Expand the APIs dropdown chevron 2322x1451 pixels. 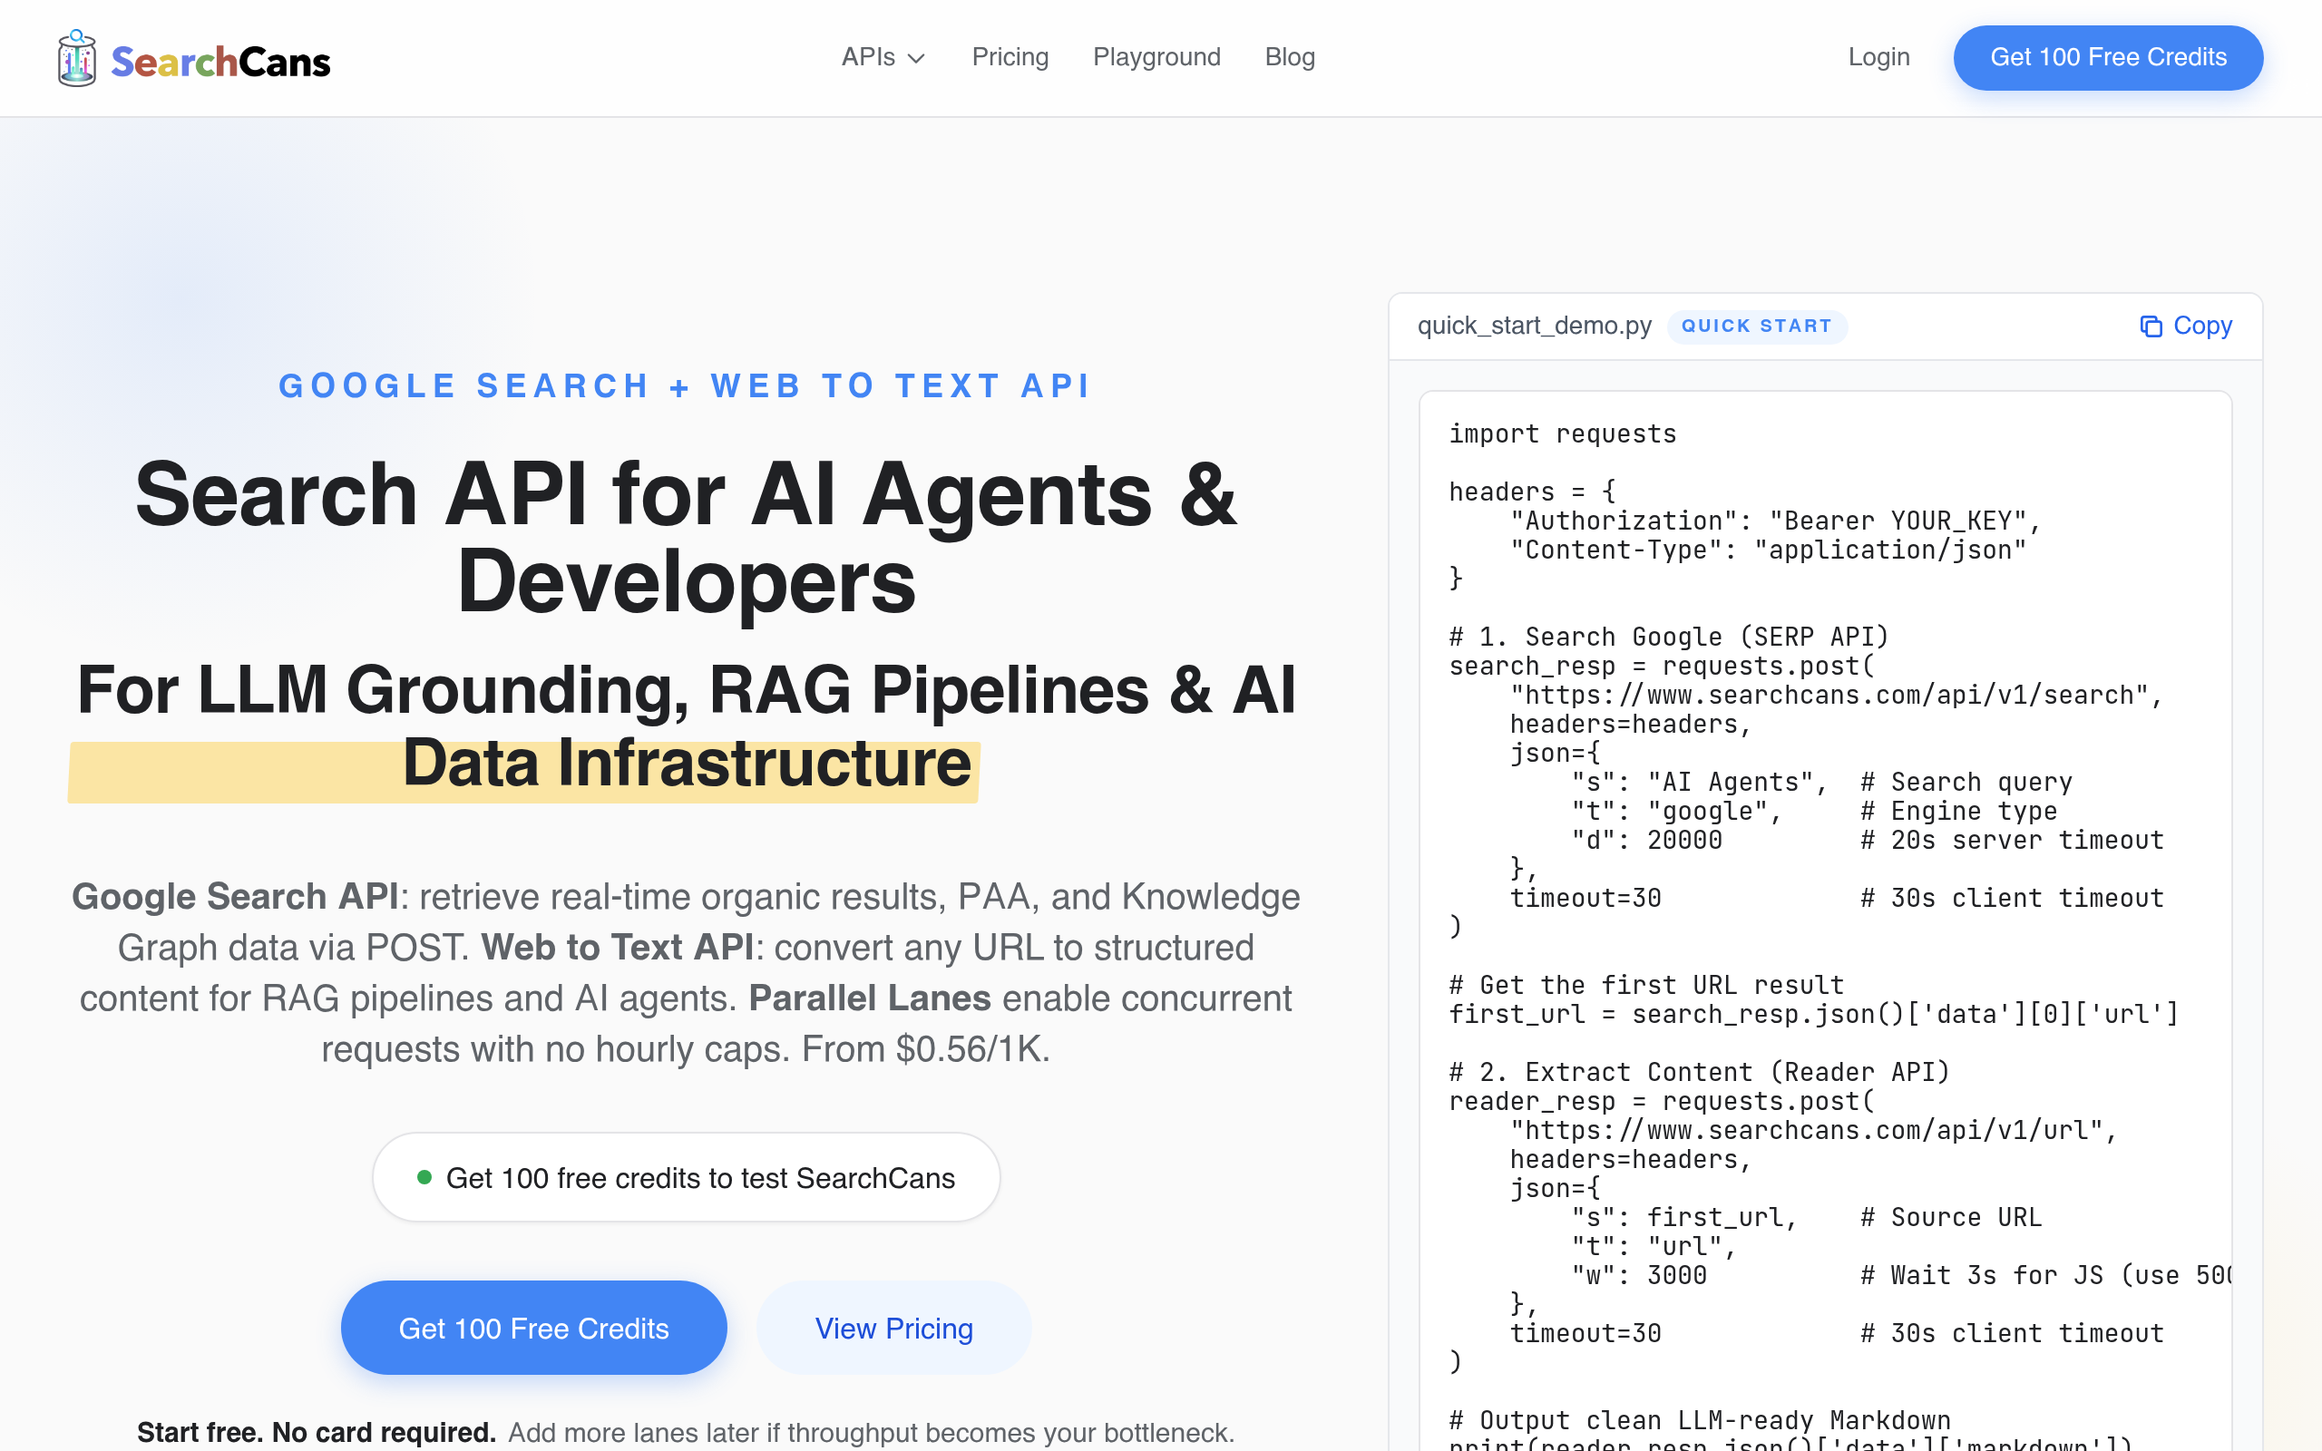pos(916,59)
